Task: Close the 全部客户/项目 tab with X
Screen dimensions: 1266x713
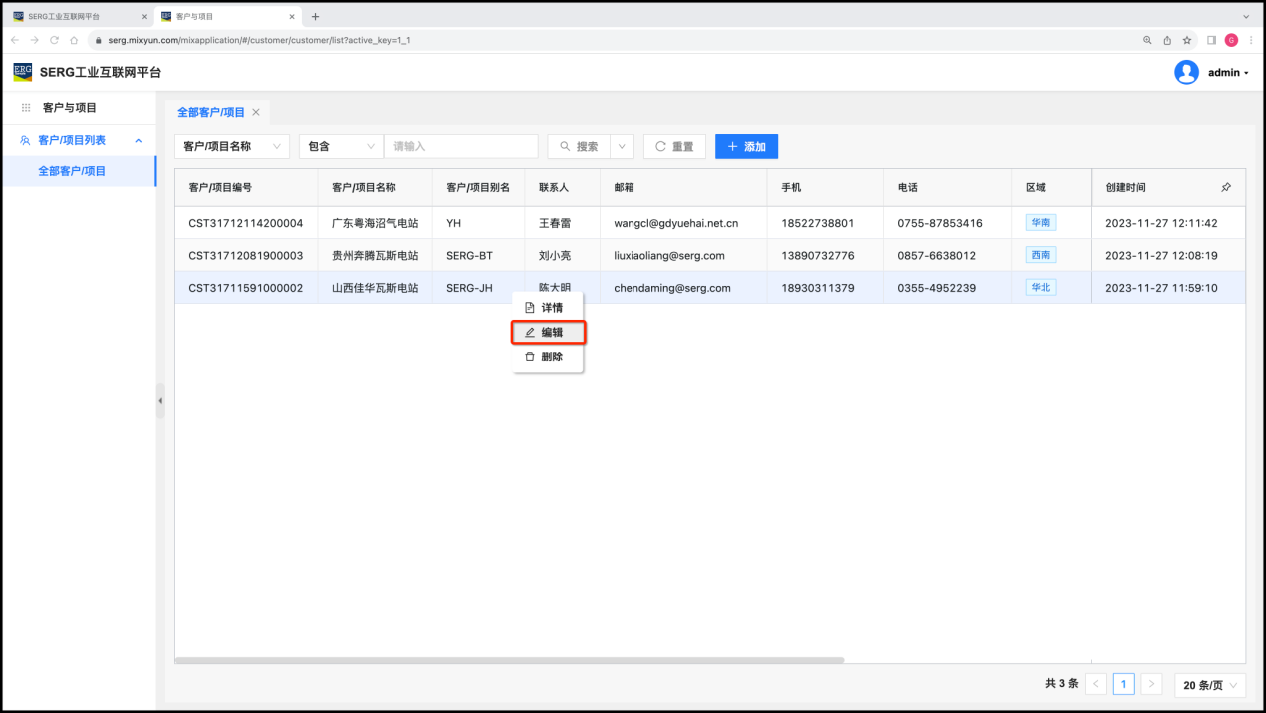Action: point(256,112)
